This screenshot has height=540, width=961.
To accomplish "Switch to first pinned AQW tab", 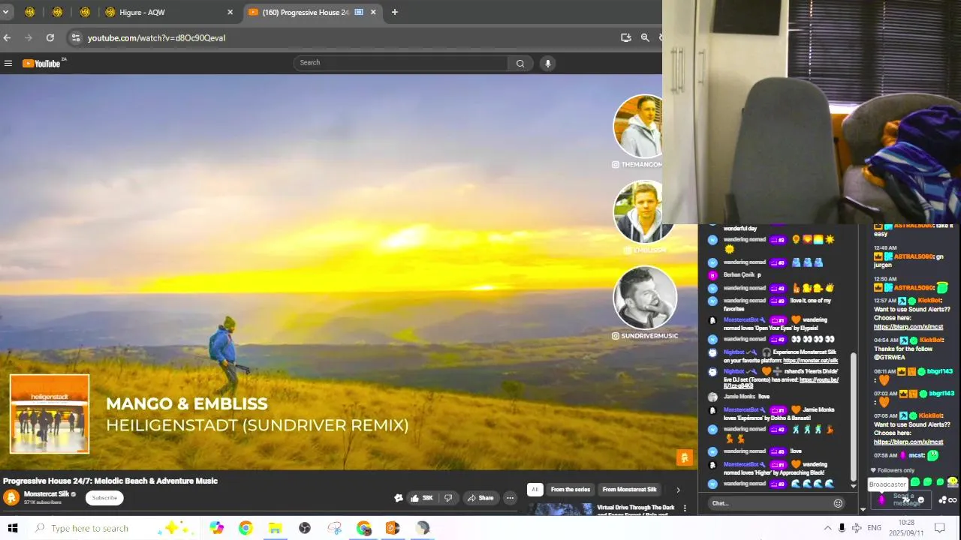I will click(30, 12).
